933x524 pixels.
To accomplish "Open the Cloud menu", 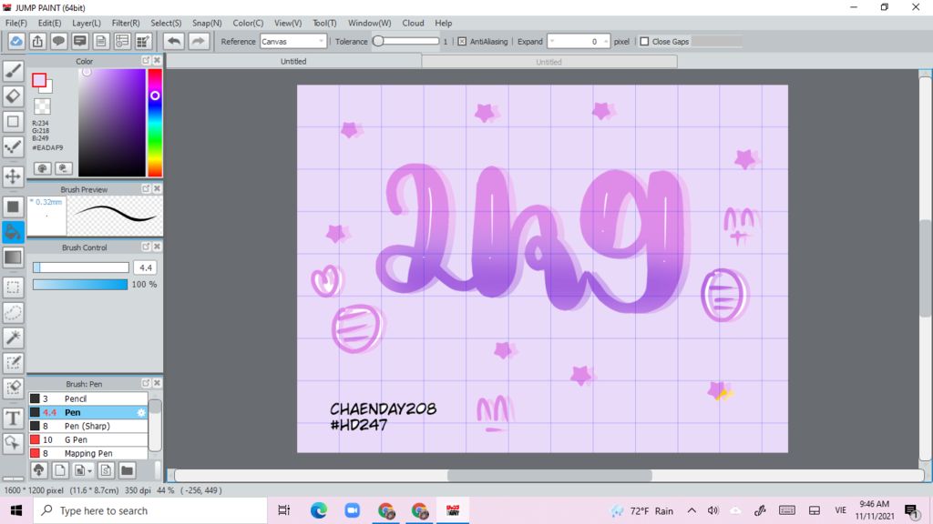I will click(x=413, y=23).
